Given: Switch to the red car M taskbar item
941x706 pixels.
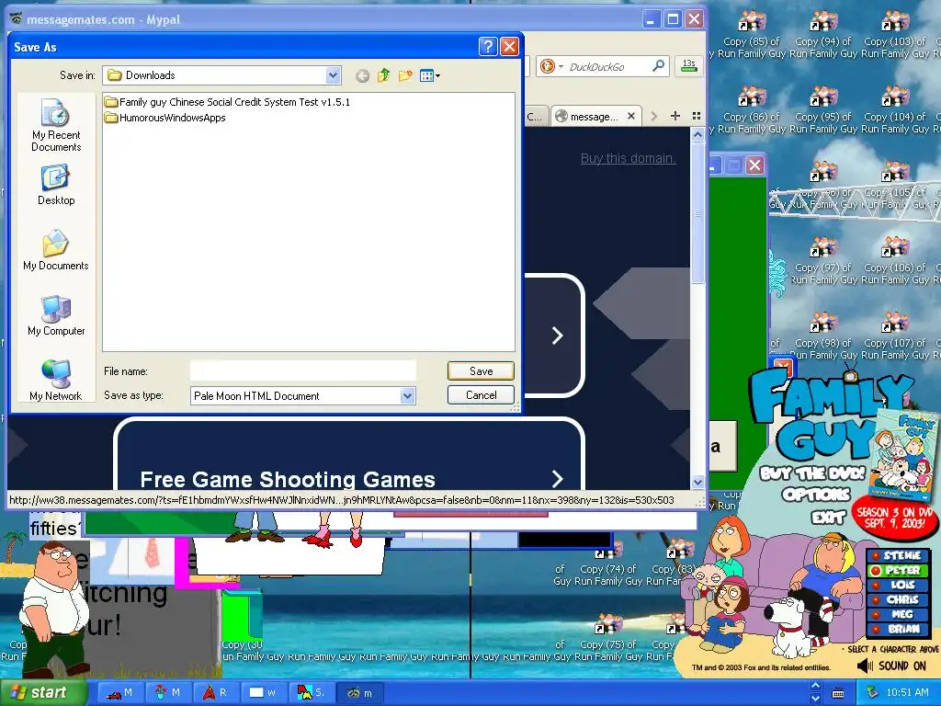Looking at the screenshot, I should click(119, 693).
